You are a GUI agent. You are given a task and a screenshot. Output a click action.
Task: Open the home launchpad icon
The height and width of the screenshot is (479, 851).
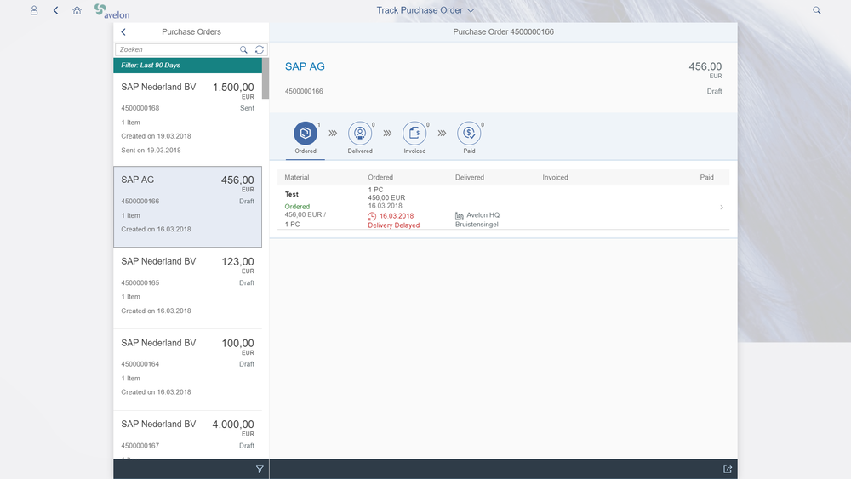click(77, 10)
